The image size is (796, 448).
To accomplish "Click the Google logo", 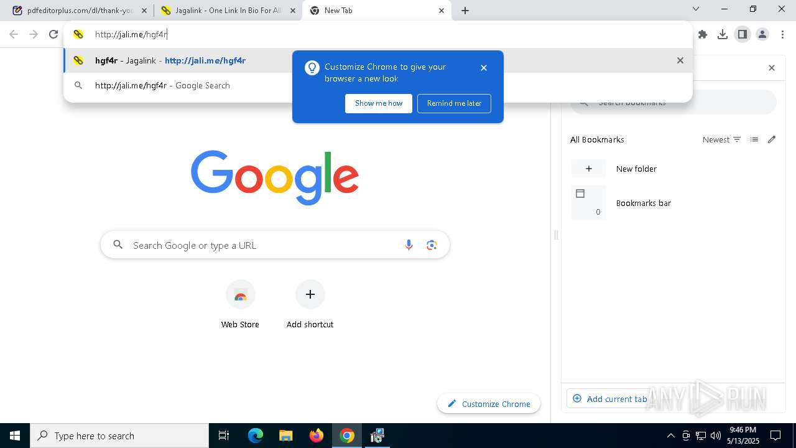I will tap(275, 177).
